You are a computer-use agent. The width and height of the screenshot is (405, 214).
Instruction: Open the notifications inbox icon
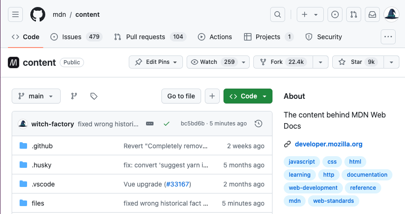372,14
